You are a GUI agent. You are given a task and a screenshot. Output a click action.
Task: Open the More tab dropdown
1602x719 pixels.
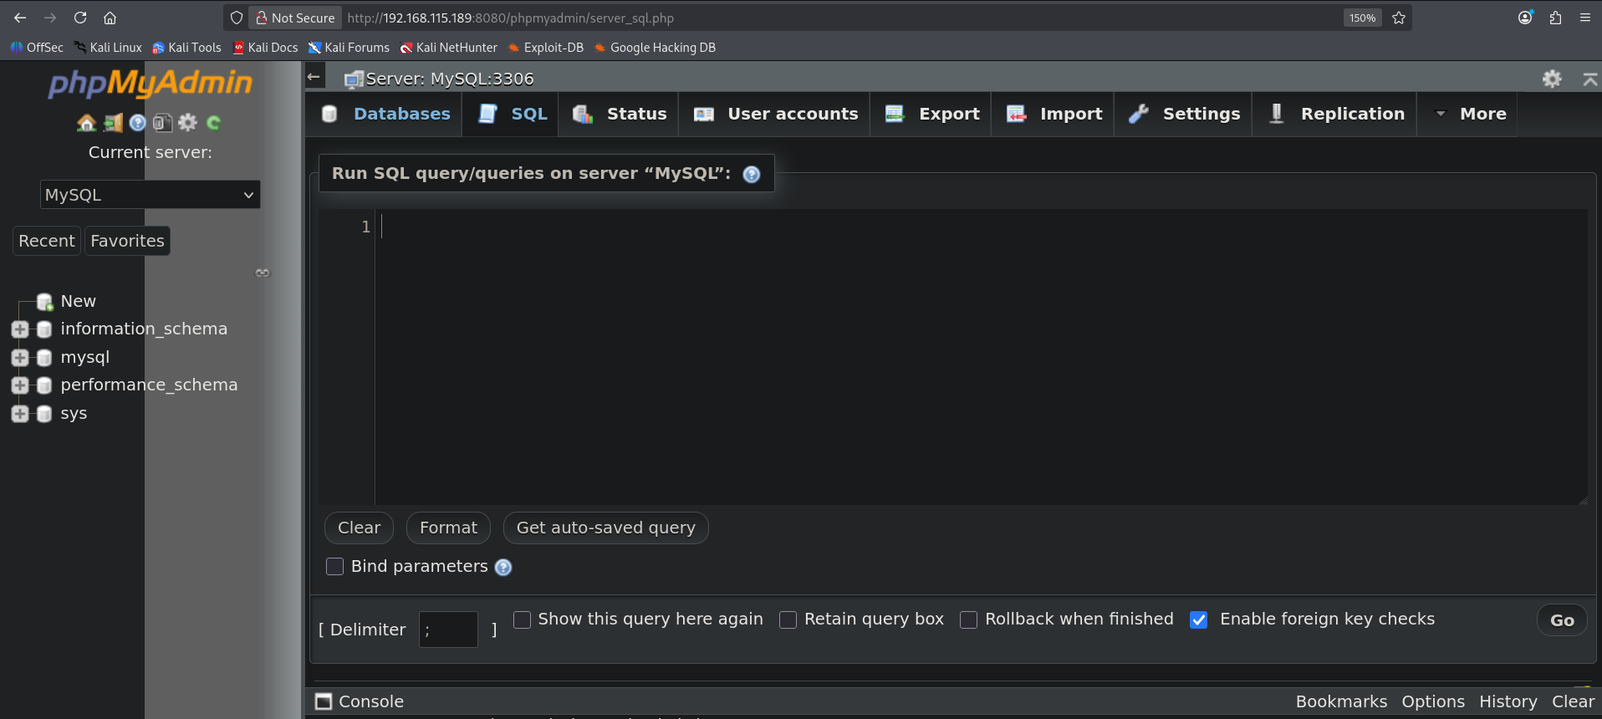coord(1471,114)
